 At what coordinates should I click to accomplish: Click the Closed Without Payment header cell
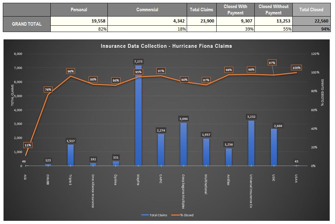[x=273, y=10]
